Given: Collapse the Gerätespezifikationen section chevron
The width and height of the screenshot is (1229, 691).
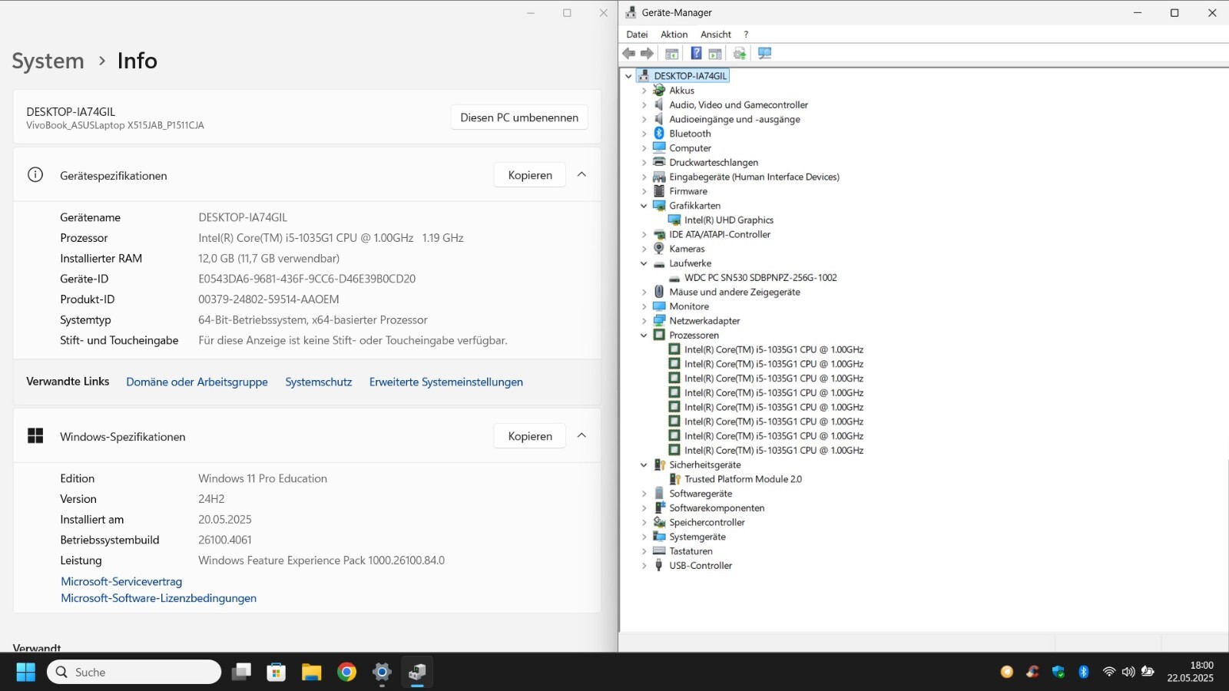Looking at the screenshot, I should (581, 175).
